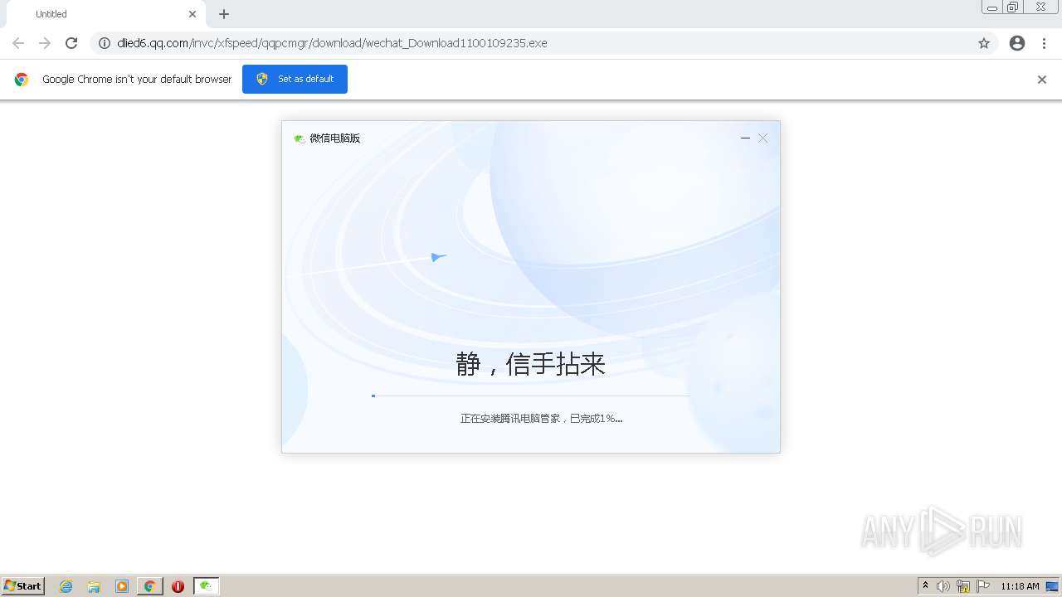Click the WeChat logo in installer title
Viewport: 1062px width, 597px height.
point(300,138)
